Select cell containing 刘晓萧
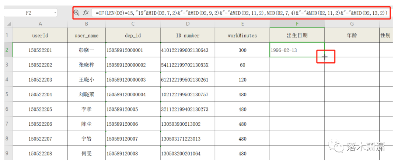This screenshot has width=398, height=164. tap(86, 95)
